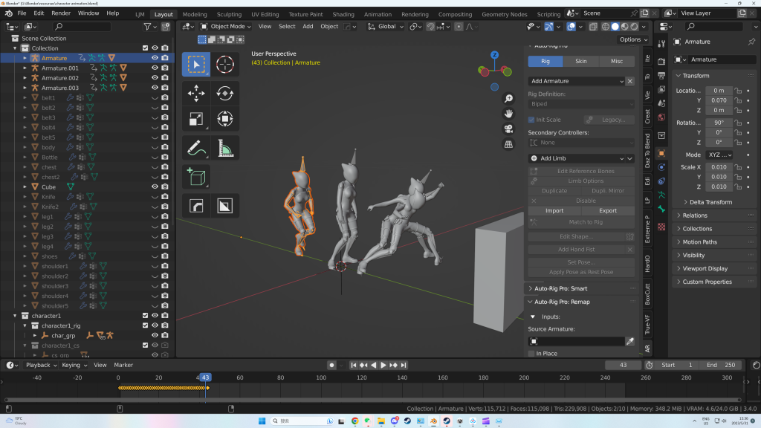Enable the In Place checkbox
Viewport: 761px width, 428px height.
pos(531,354)
